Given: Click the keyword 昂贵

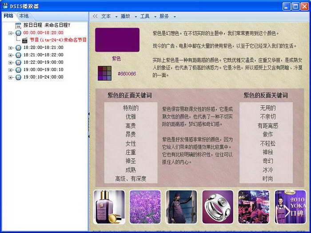Looking at the screenshot, I should (x=131, y=134).
